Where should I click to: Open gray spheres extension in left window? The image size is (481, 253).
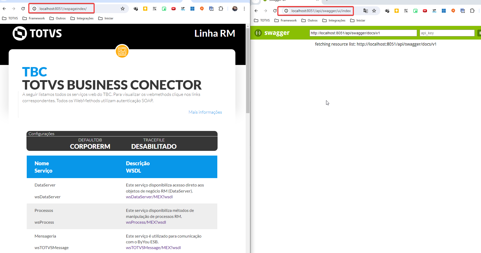tap(136, 9)
